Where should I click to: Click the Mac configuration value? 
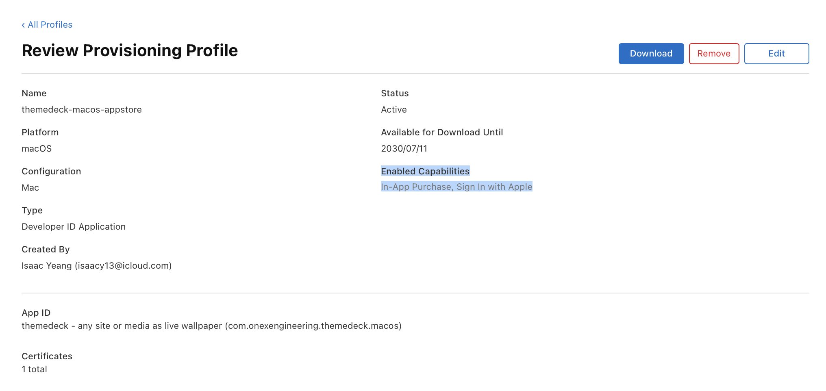(30, 188)
